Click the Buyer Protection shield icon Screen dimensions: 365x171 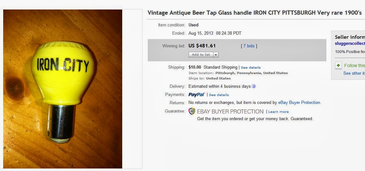point(192,111)
